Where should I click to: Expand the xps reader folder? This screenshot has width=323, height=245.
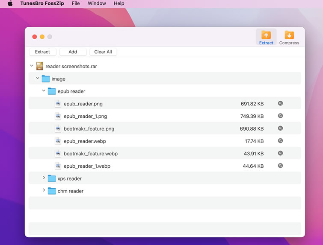point(44,178)
